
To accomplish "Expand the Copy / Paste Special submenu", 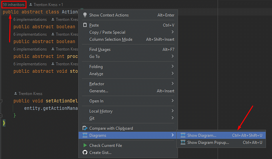I will point(128,32).
